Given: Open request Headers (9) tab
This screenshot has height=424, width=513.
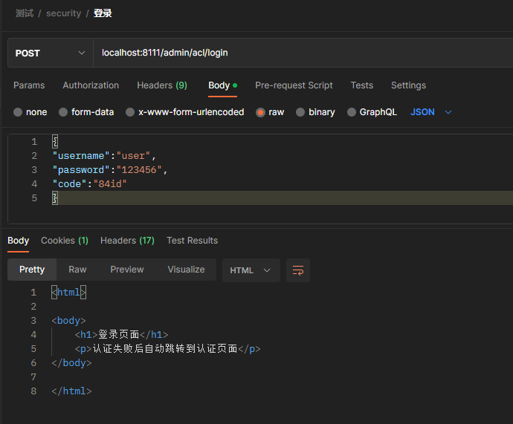Looking at the screenshot, I should point(162,85).
